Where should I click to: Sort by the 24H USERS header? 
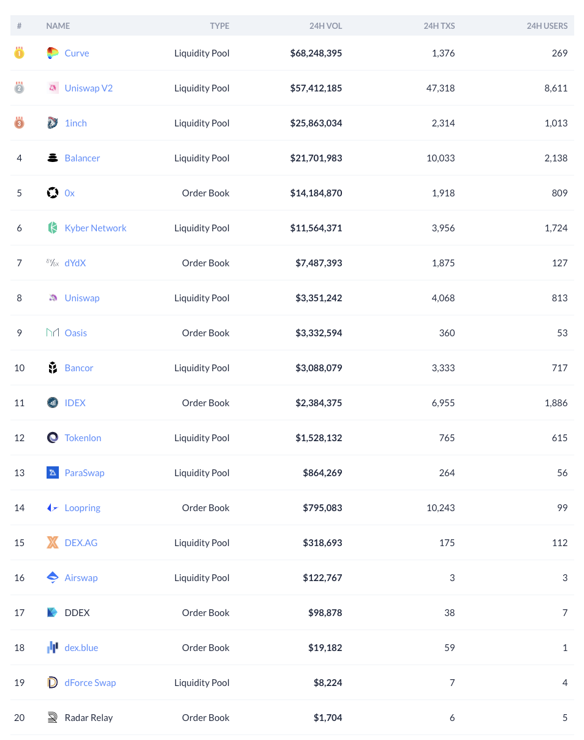[x=547, y=26]
